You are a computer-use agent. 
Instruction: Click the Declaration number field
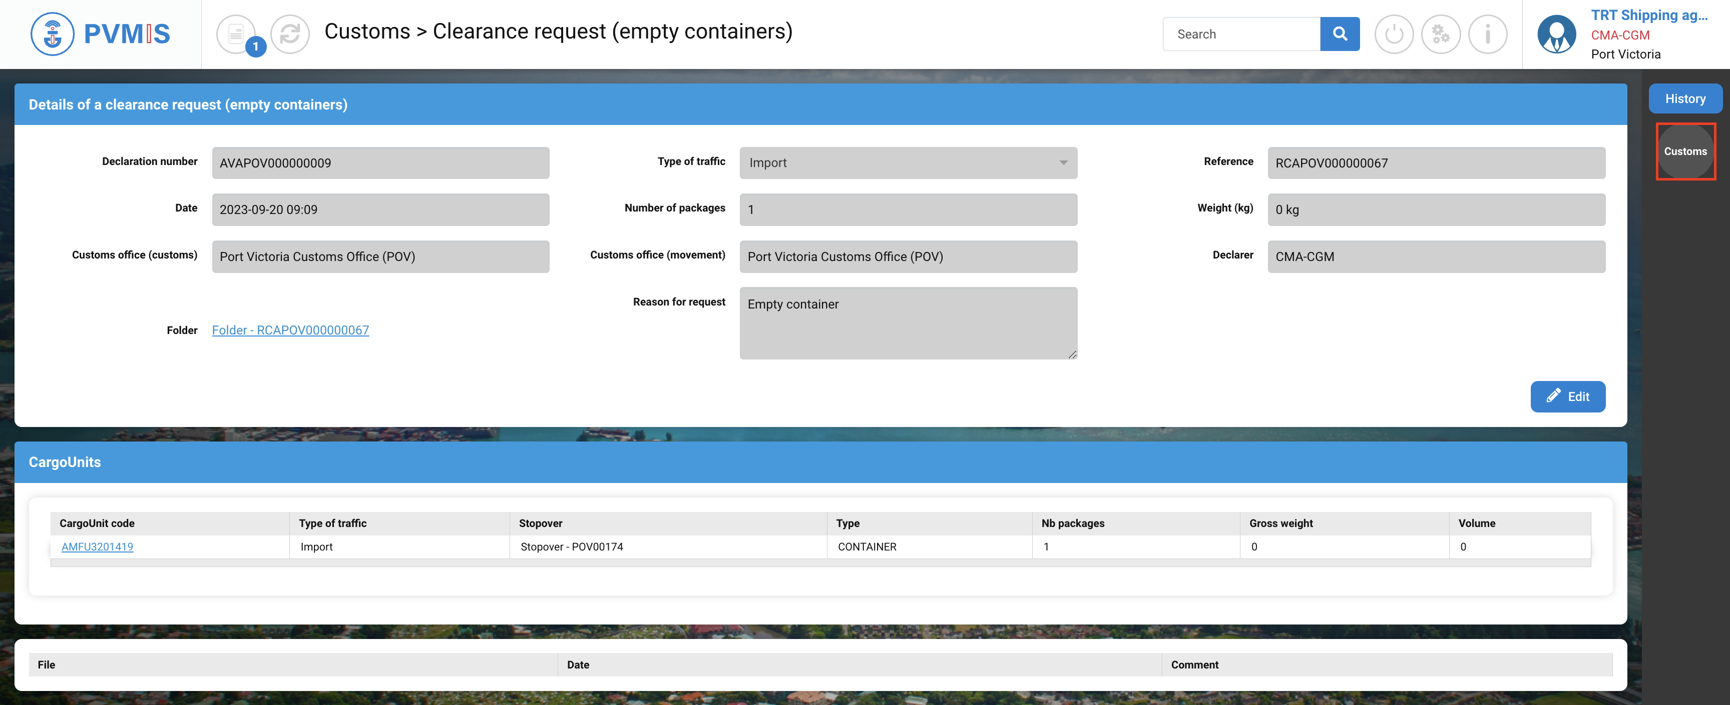(x=380, y=163)
